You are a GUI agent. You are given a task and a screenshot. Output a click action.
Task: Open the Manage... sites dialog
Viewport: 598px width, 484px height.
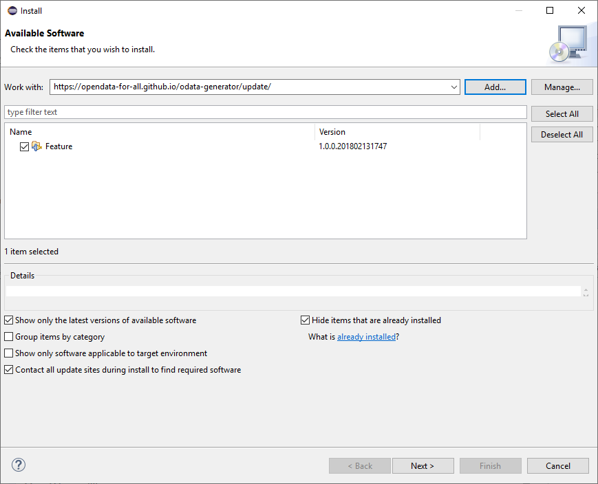pyautogui.click(x=562, y=87)
